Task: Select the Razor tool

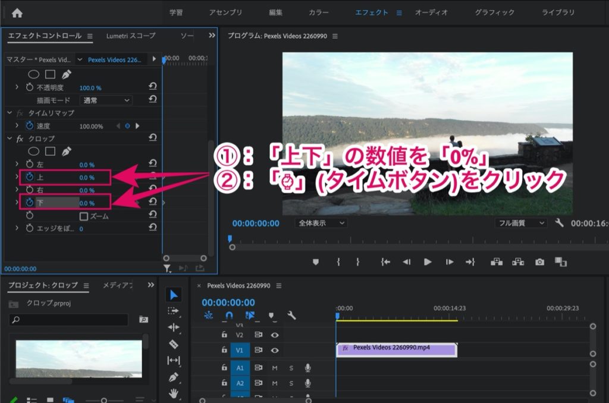Action: point(173,344)
